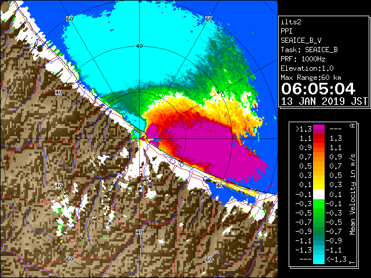This screenshot has height=278, width=371.
Task: Click '1.3' in the legend's right column
Action: point(336,138)
